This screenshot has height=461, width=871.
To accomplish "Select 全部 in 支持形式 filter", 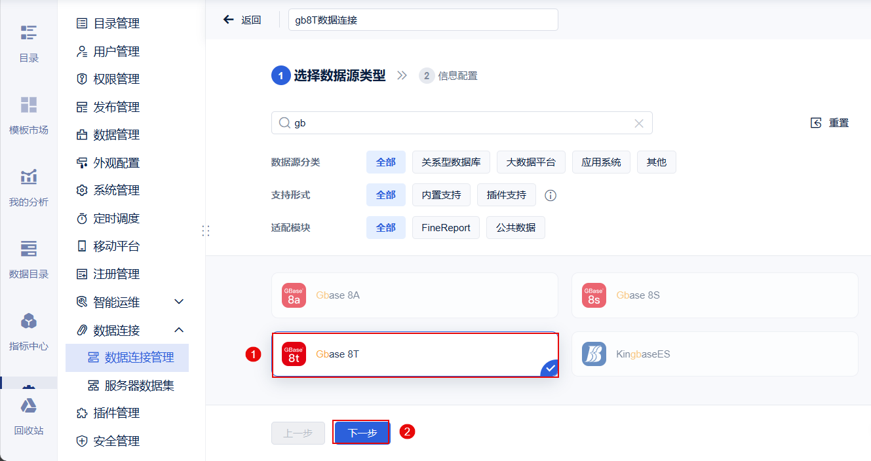I will click(386, 195).
